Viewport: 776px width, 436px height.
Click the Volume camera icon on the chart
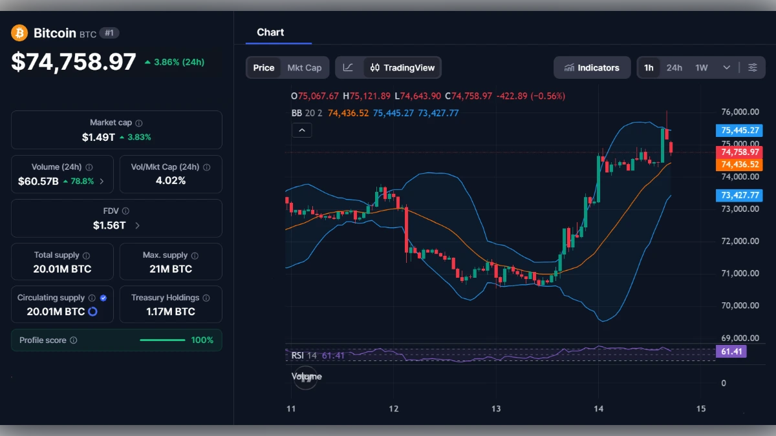pos(305,377)
